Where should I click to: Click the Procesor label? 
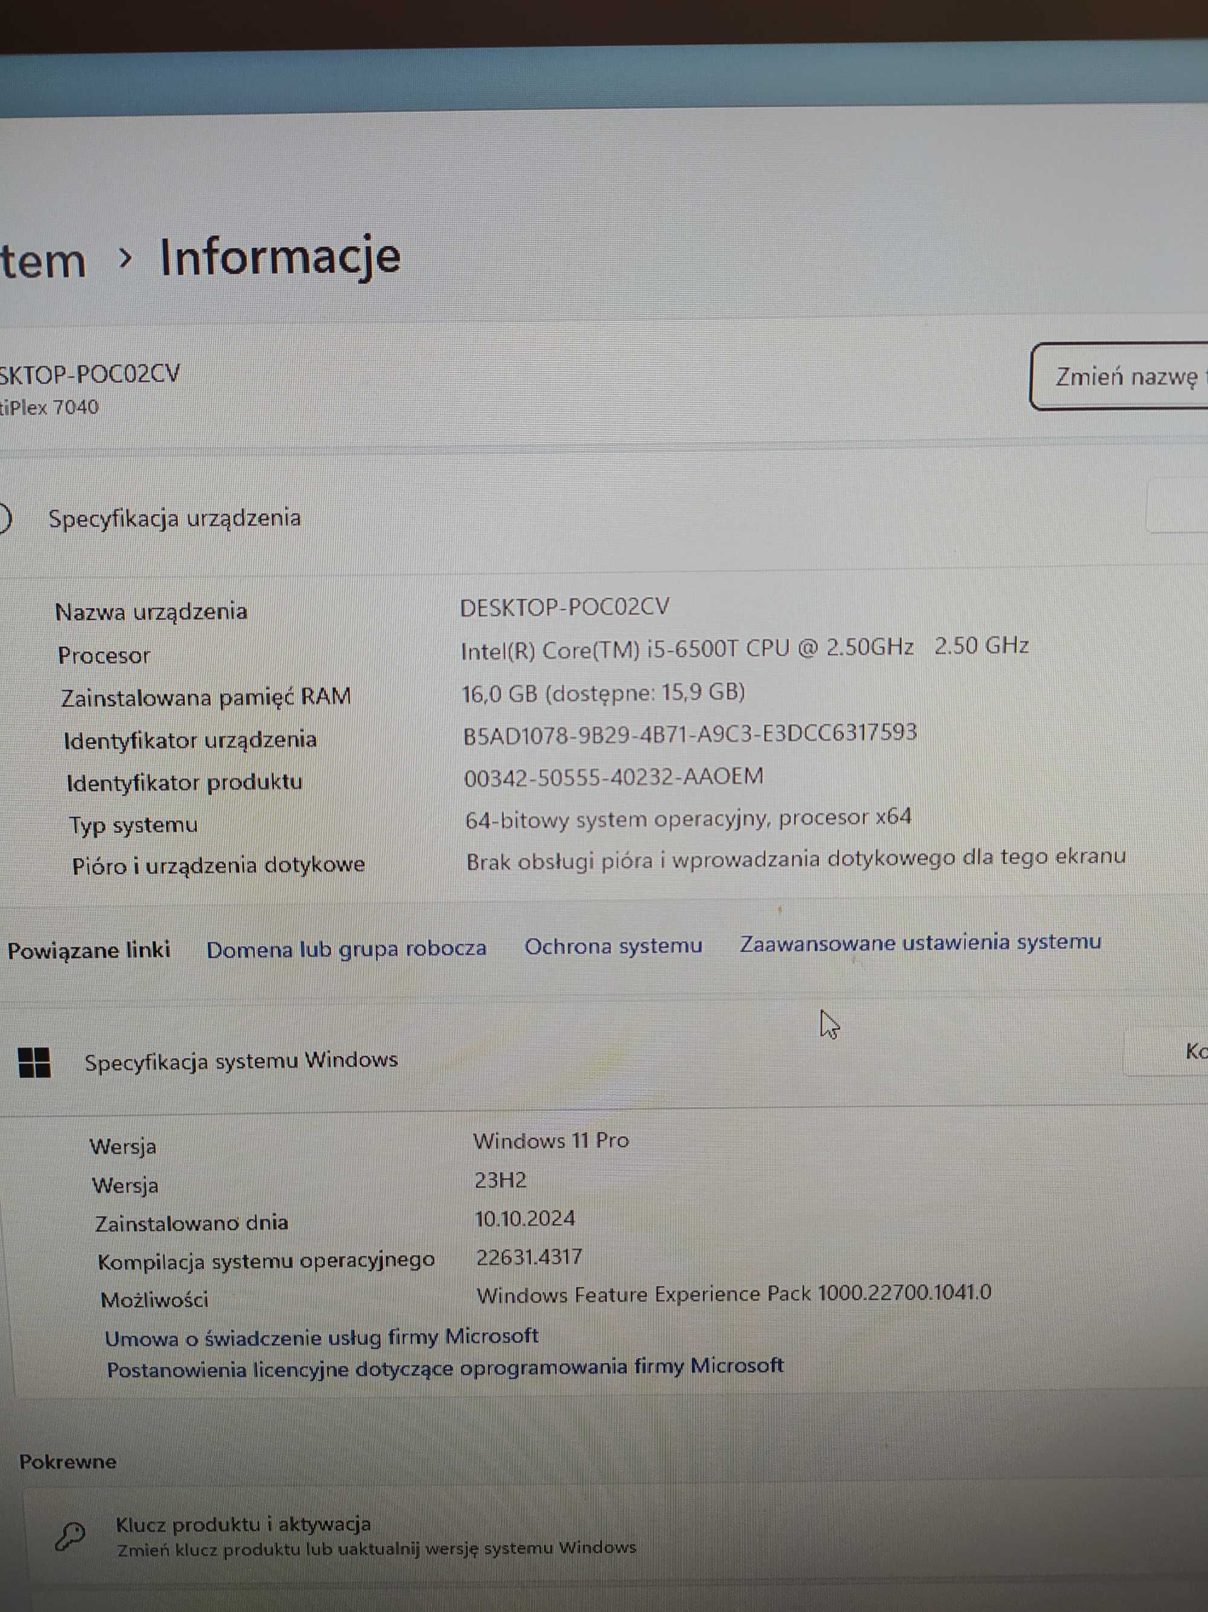[x=104, y=656]
